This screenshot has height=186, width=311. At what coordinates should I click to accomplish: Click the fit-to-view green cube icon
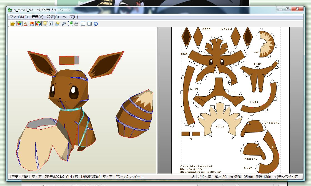point(70,24)
